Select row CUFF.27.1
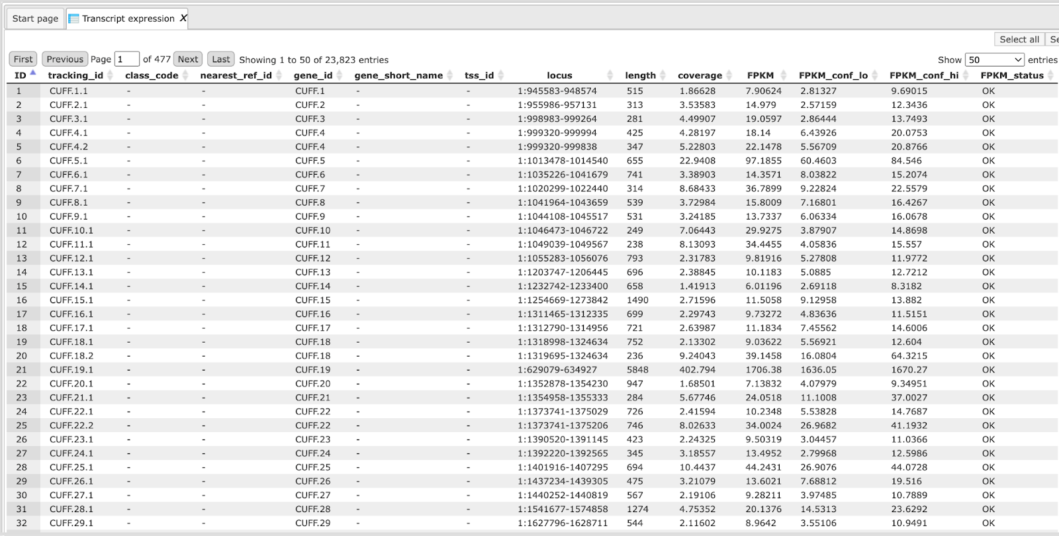The image size is (1059, 536). coord(532,496)
